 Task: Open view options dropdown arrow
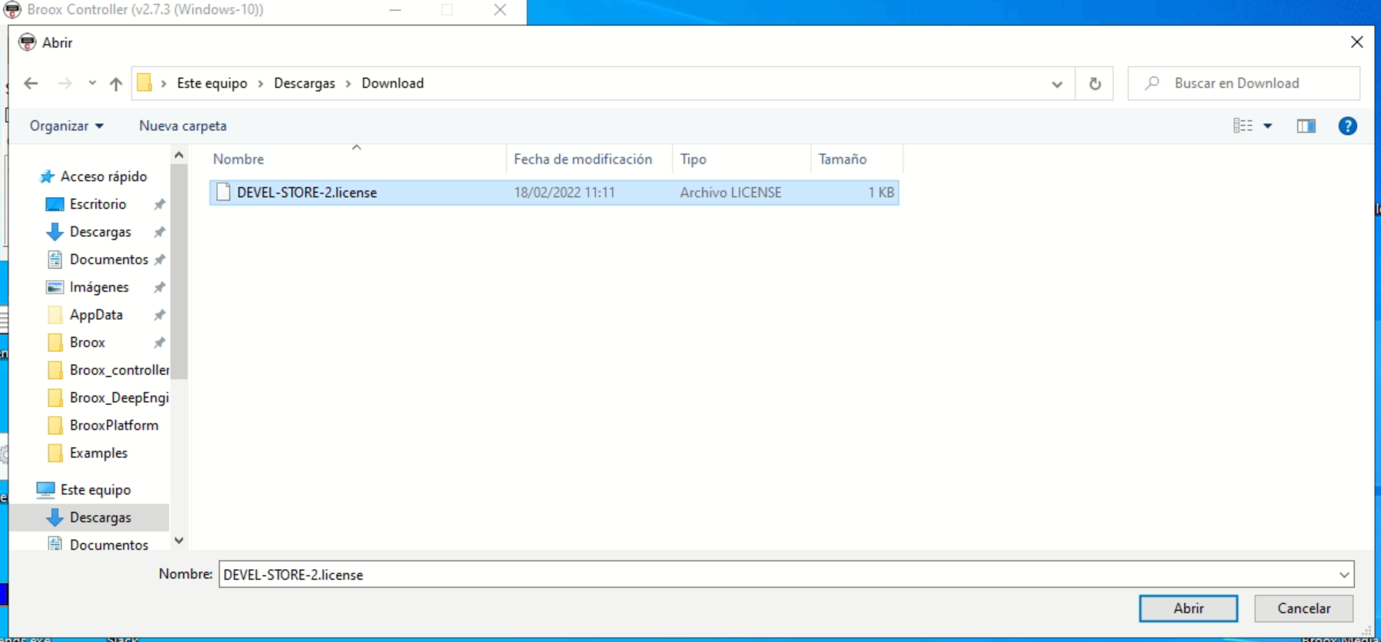click(1268, 126)
